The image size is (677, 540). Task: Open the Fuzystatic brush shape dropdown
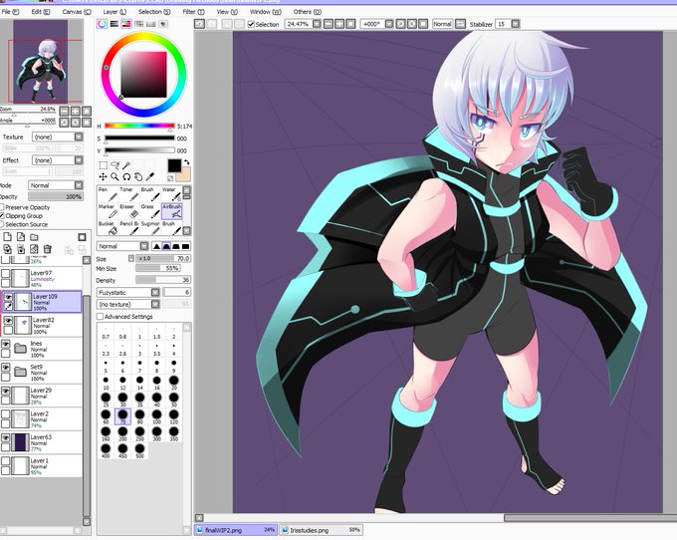tap(128, 293)
